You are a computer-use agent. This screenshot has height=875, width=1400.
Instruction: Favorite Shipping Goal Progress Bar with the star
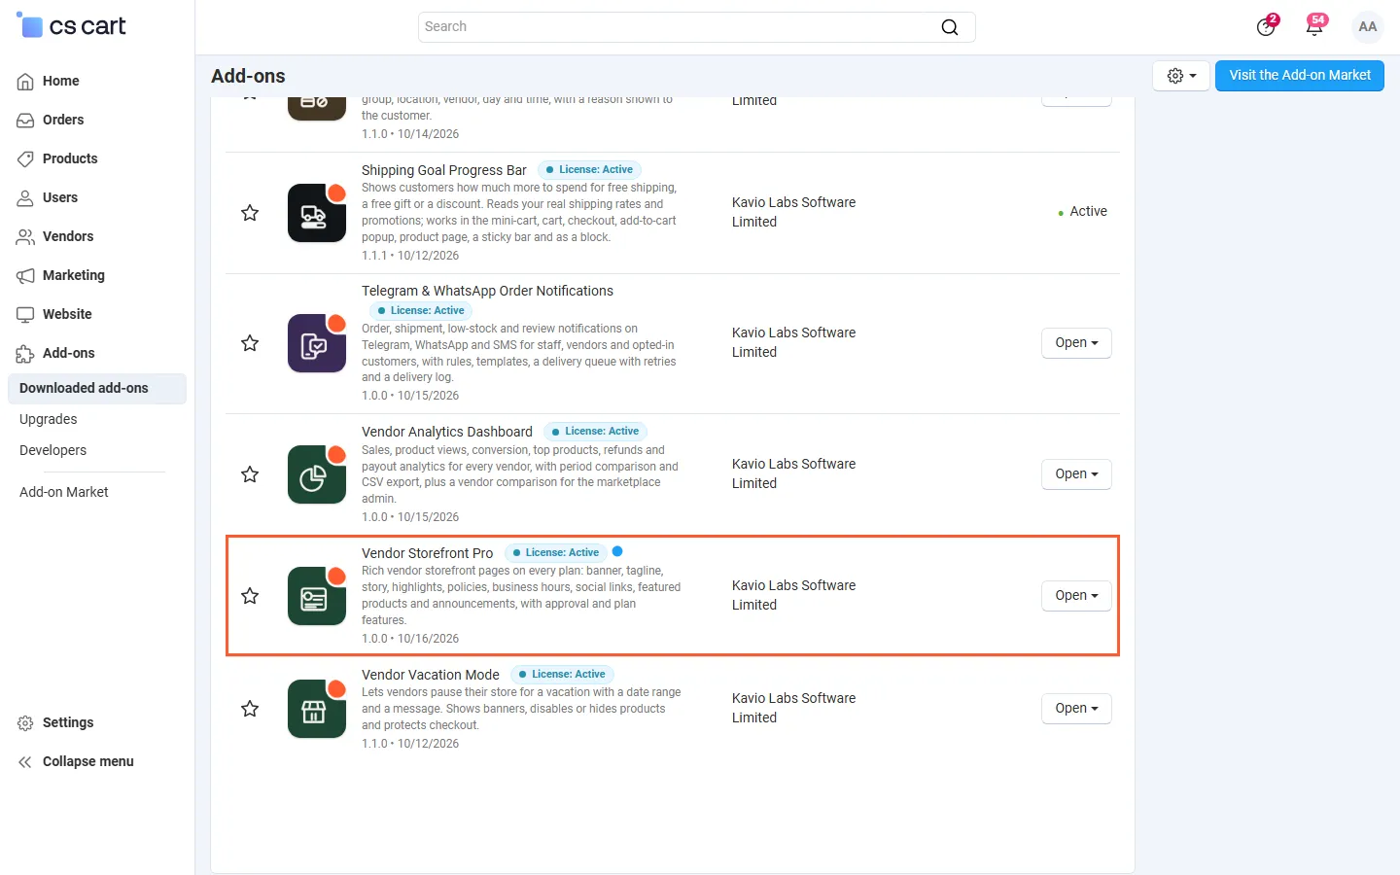pyautogui.click(x=250, y=213)
